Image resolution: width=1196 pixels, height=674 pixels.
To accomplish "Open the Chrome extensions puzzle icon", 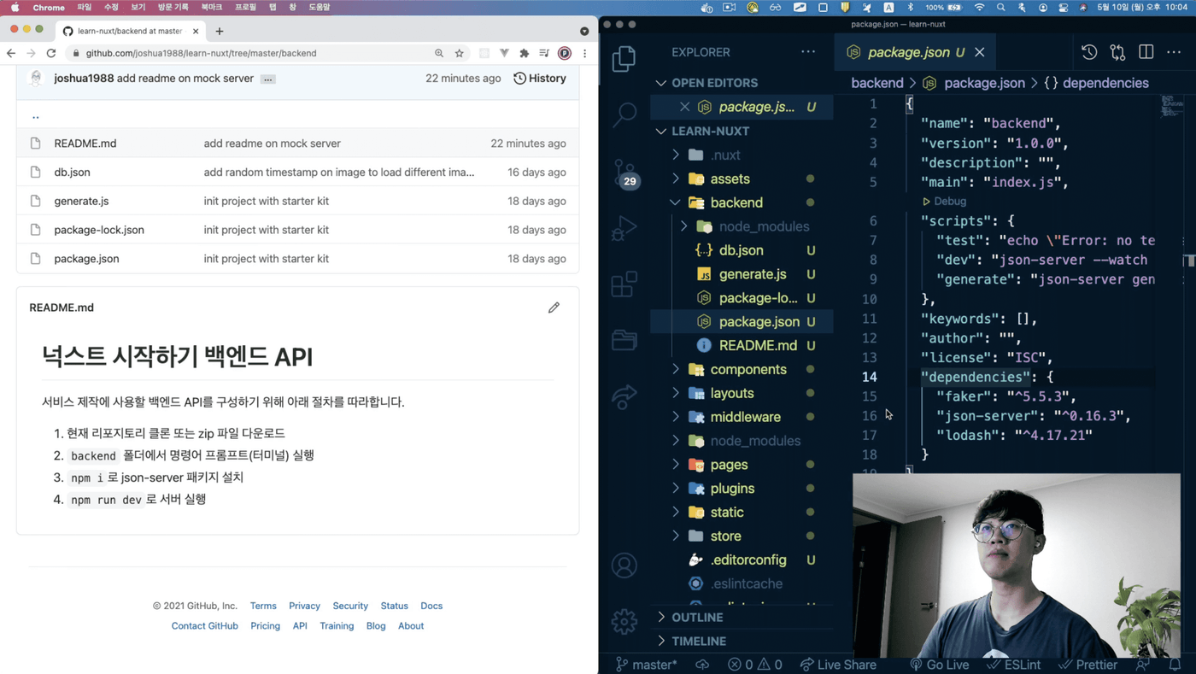I will tap(525, 53).
